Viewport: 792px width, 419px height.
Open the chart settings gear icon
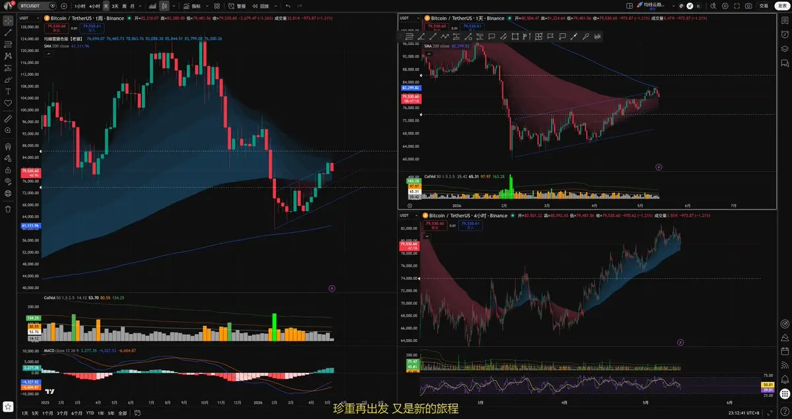(x=725, y=6)
